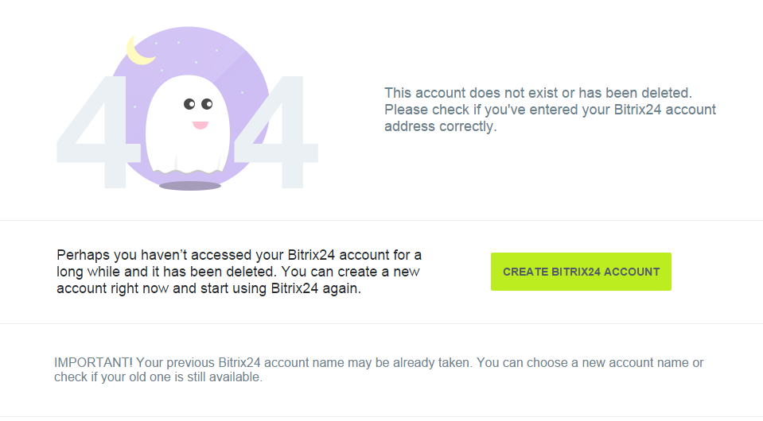
Task: Click 'Please check if you've entered' text line
Action: click(550, 110)
